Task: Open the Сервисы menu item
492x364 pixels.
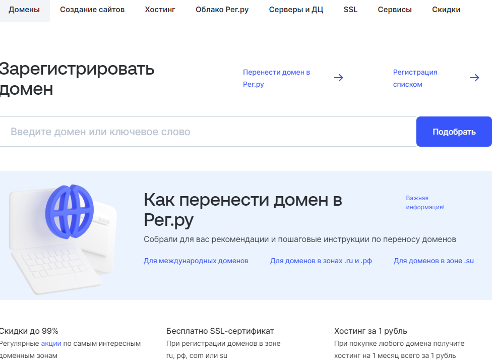Action: [x=395, y=10]
